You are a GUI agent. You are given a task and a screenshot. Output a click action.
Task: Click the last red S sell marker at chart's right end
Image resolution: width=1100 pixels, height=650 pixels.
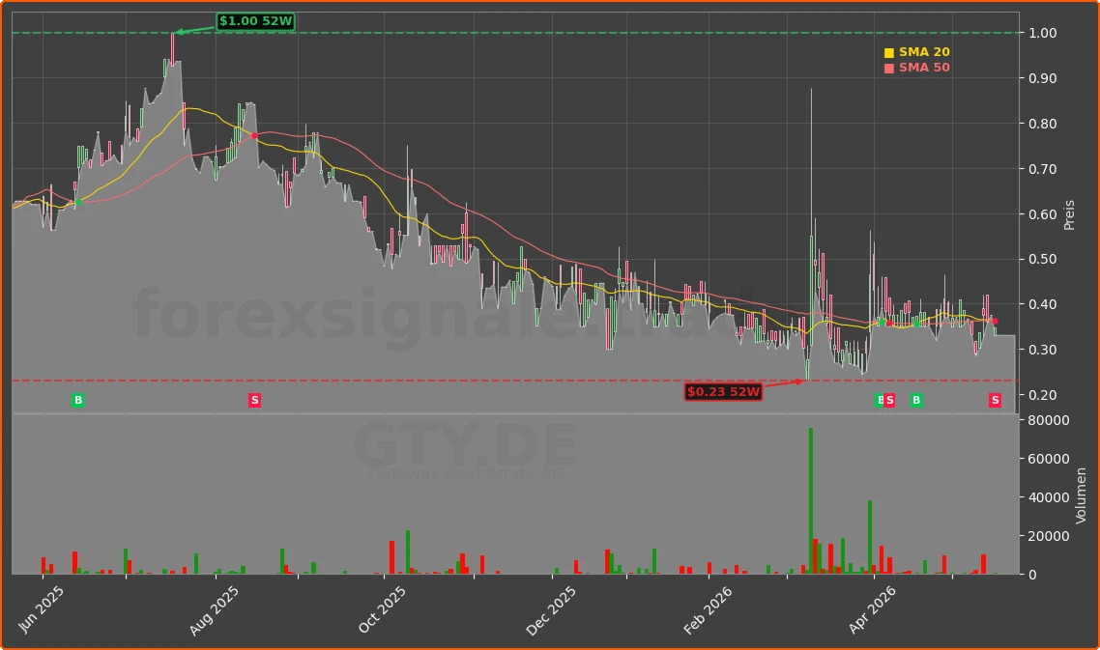coord(995,401)
